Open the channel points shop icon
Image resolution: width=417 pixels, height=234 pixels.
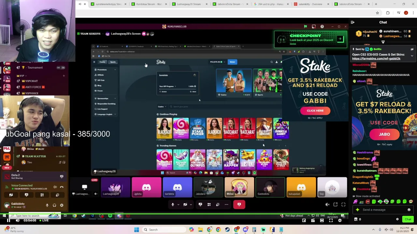[x=356, y=219]
